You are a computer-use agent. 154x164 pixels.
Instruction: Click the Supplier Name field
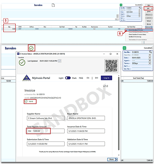45,118
